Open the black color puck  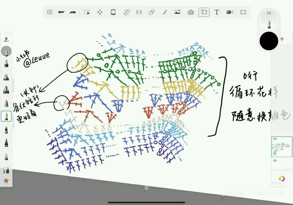[x=269, y=40]
